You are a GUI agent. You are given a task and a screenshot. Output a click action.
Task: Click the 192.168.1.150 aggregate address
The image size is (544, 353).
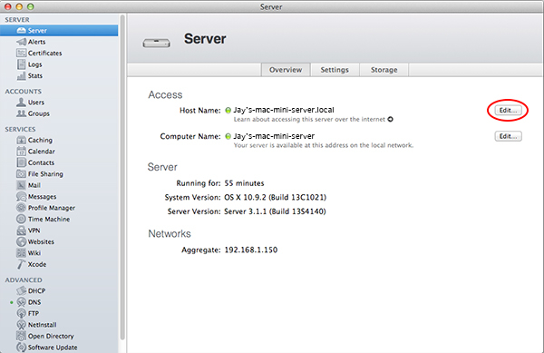(251, 250)
